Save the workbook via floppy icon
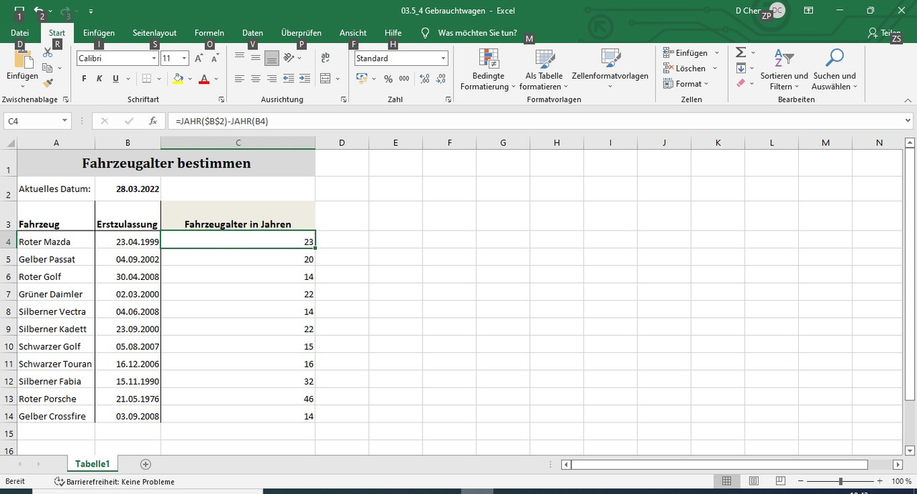 pos(19,11)
